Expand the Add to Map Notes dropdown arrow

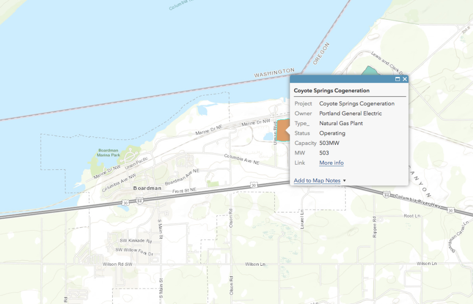[x=345, y=181]
